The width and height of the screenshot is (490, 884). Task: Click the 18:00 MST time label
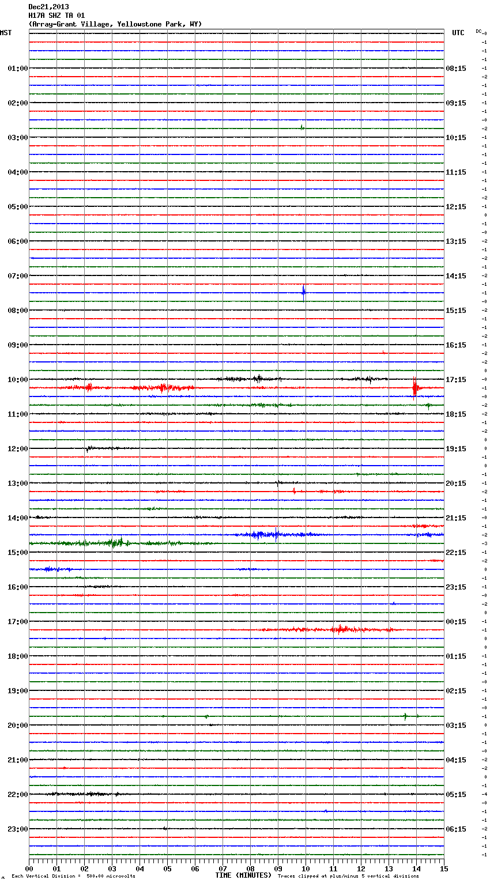pyautogui.click(x=18, y=656)
